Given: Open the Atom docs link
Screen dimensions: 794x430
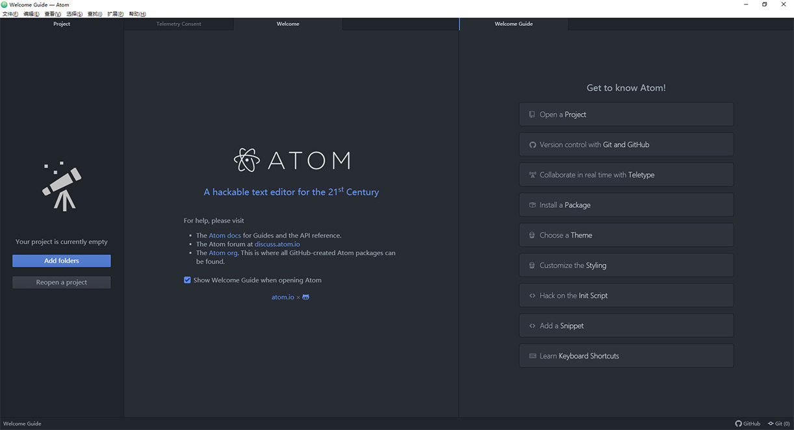Looking at the screenshot, I should coord(225,236).
